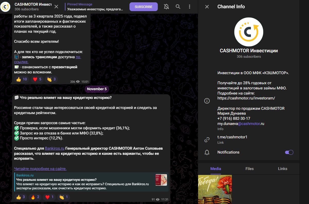Click the 'Читайте подробнее на сайте' link

tap(40, 168)
